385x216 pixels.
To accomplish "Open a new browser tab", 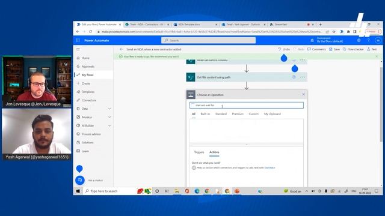I will [320, 25].
